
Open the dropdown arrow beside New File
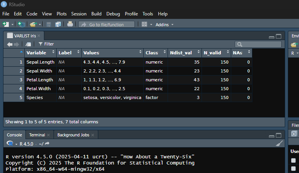tap(12, 24)
